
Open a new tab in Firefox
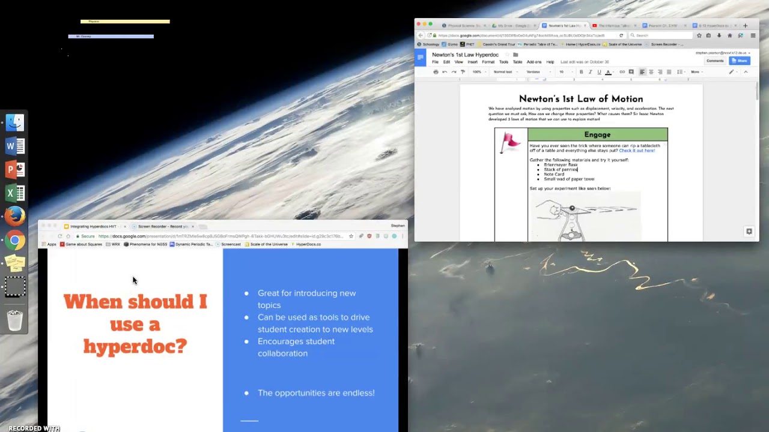click(x=746, y=26)
